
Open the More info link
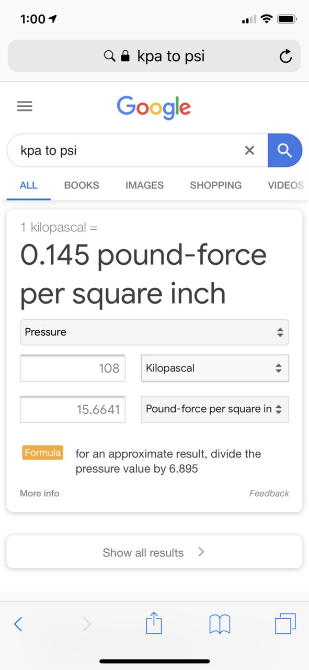tap(40, 493)
